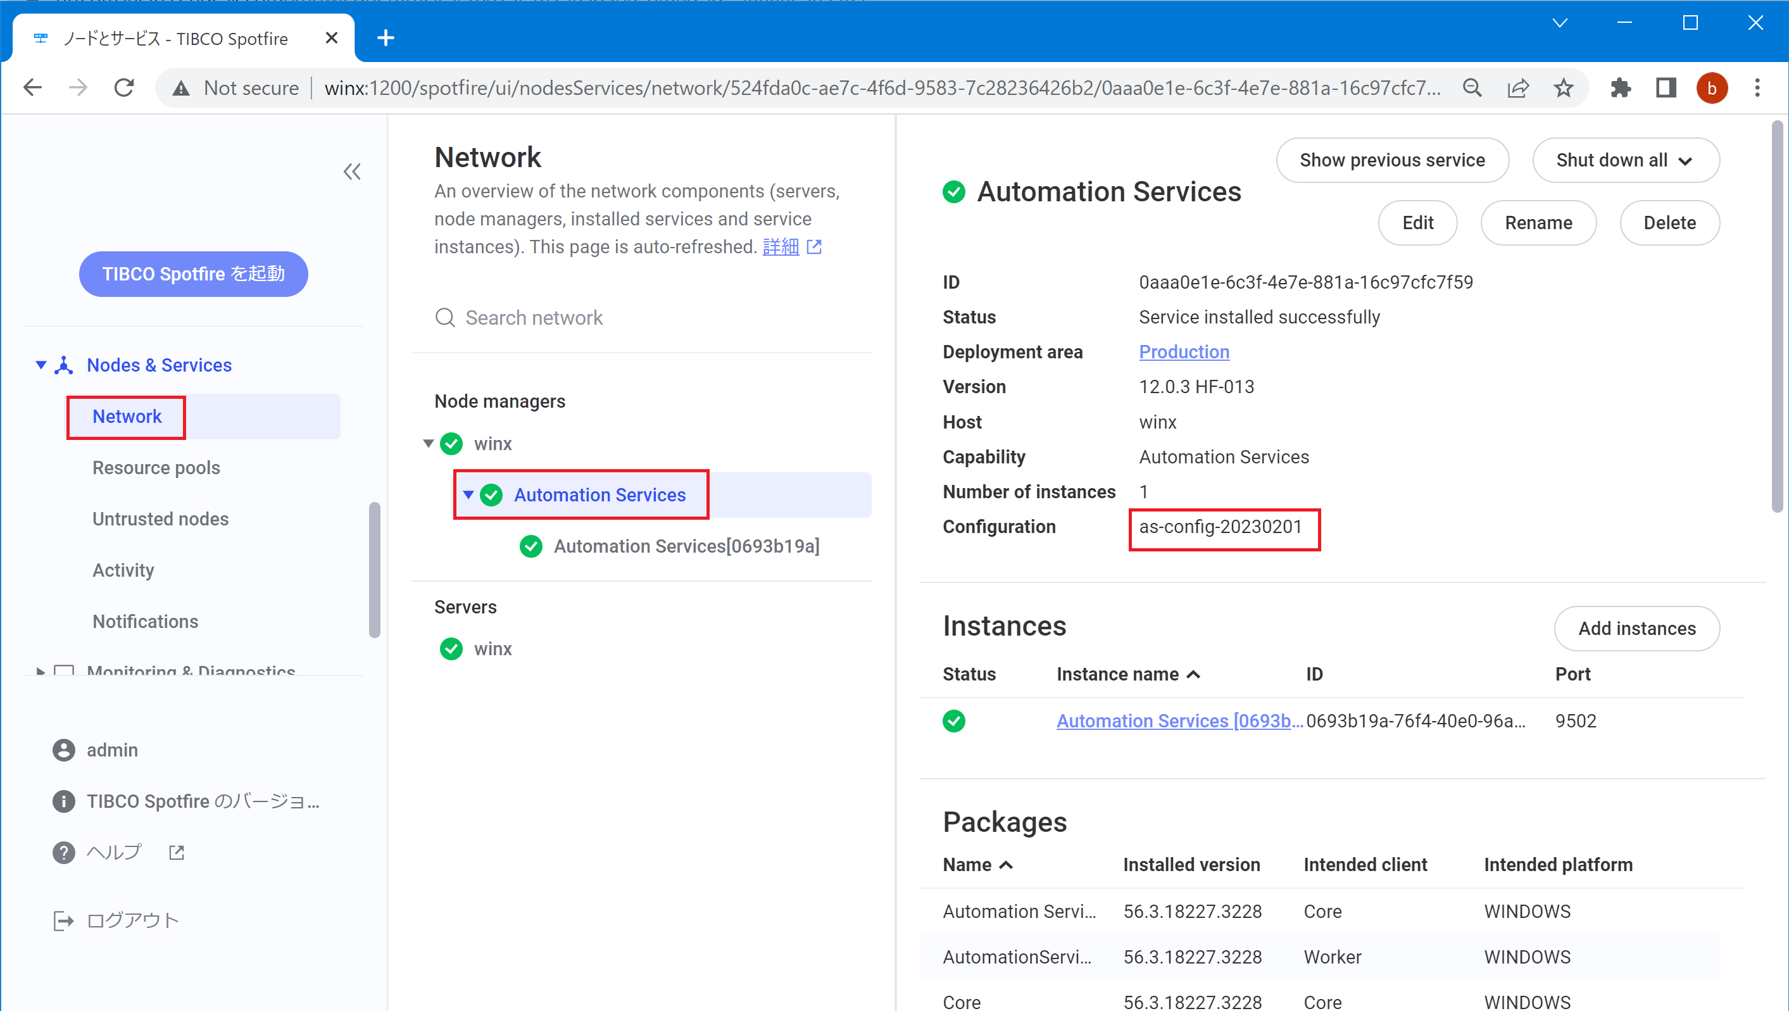Select winx under Servers

point(493,648)
